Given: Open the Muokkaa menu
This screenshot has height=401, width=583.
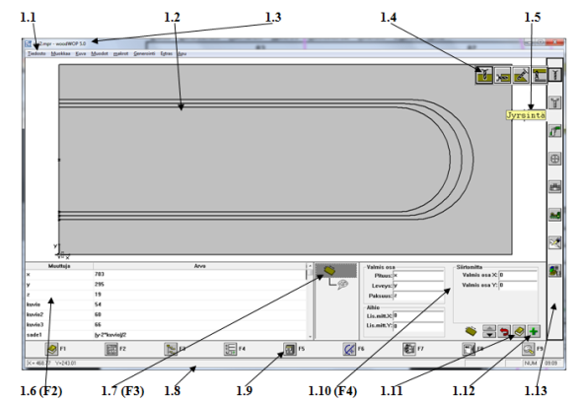Looking at the screenshot, I should pos(60,54).
